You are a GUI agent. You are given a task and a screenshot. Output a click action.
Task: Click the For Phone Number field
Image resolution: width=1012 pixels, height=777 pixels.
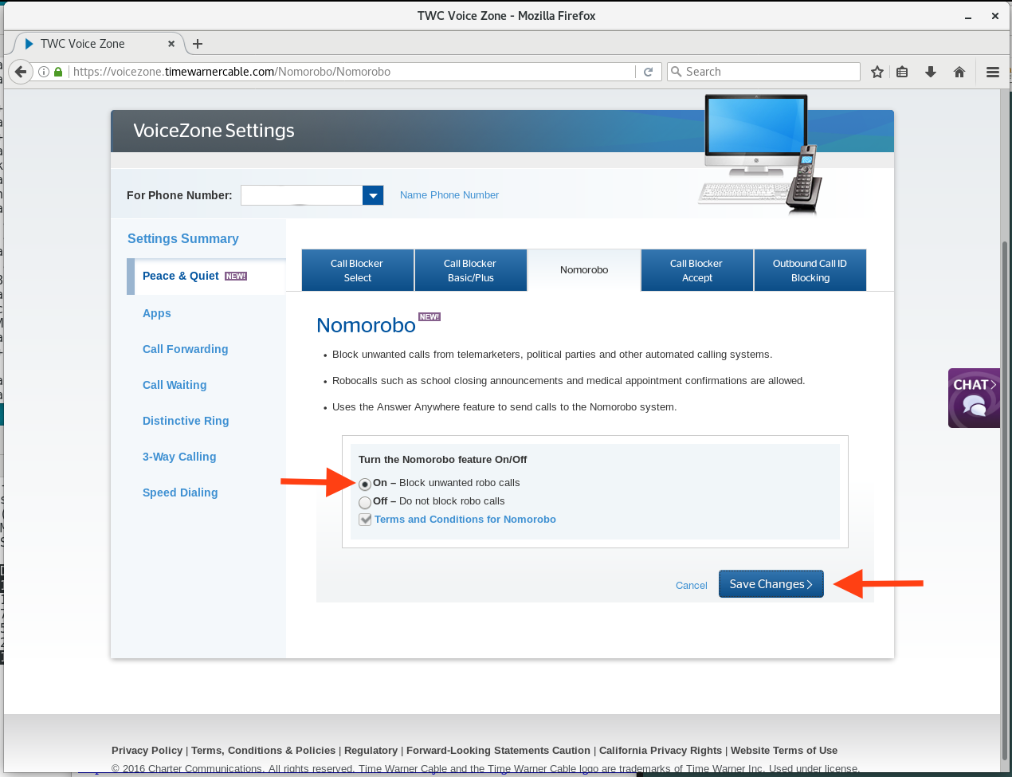[302, 195]
